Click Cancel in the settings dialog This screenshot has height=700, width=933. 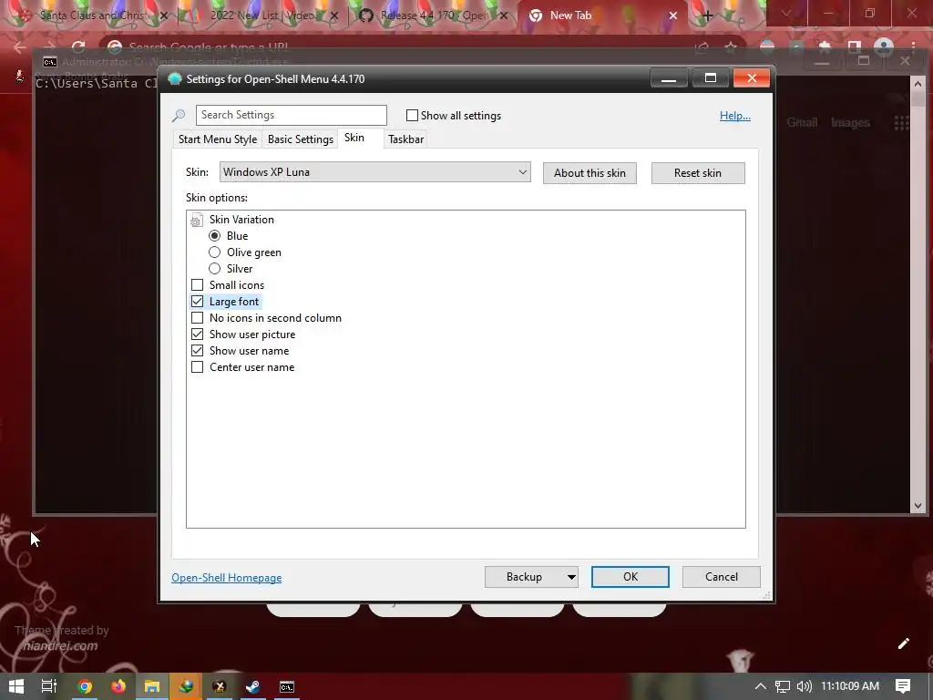(722, 577)
